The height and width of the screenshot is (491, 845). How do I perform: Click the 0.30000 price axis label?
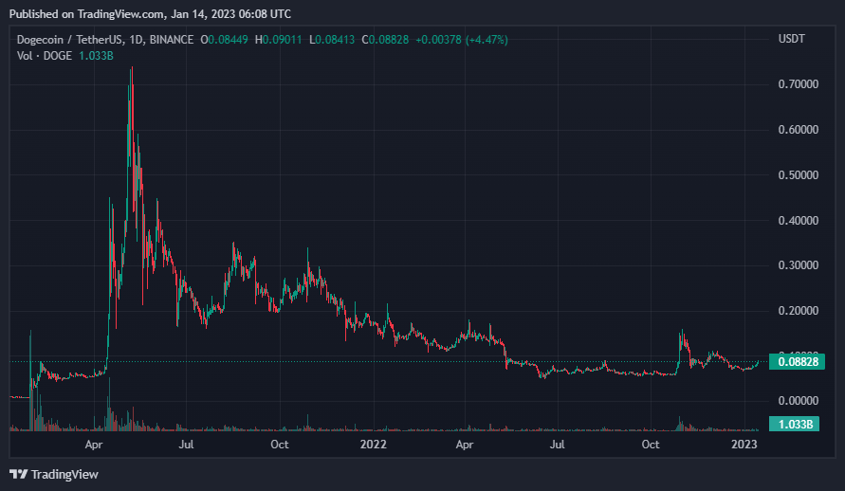[x=799, y=265]
